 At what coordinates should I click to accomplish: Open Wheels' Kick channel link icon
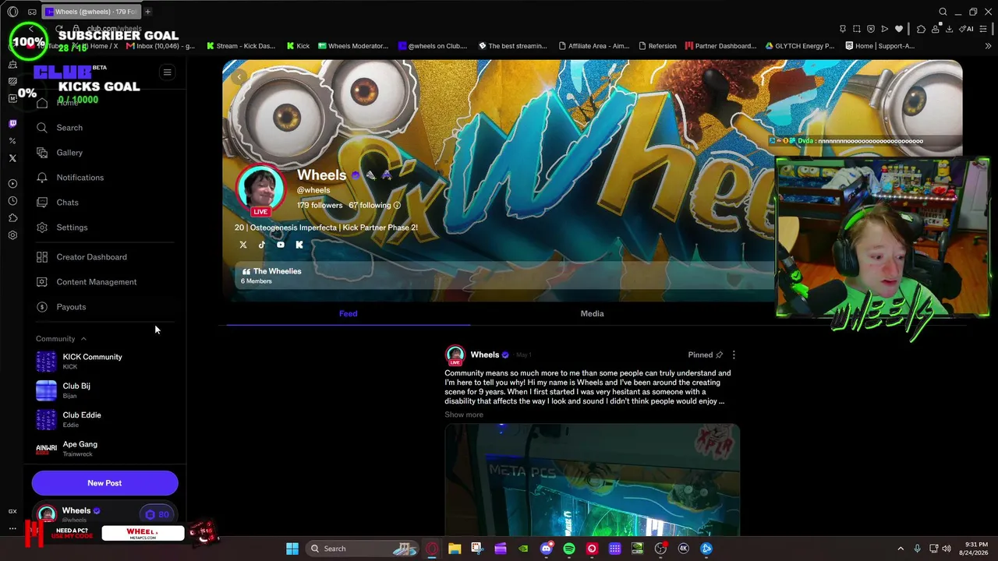pyautogui.click(x=299, y=245)
